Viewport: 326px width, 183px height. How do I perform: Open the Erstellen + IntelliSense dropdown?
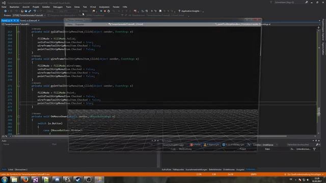[265, 145]
